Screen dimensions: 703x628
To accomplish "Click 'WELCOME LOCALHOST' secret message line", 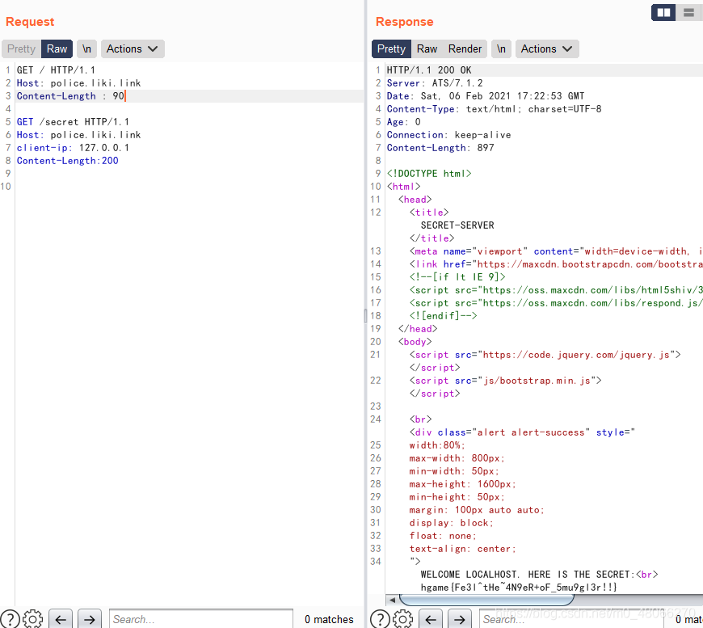I will (x=539, y=574).
